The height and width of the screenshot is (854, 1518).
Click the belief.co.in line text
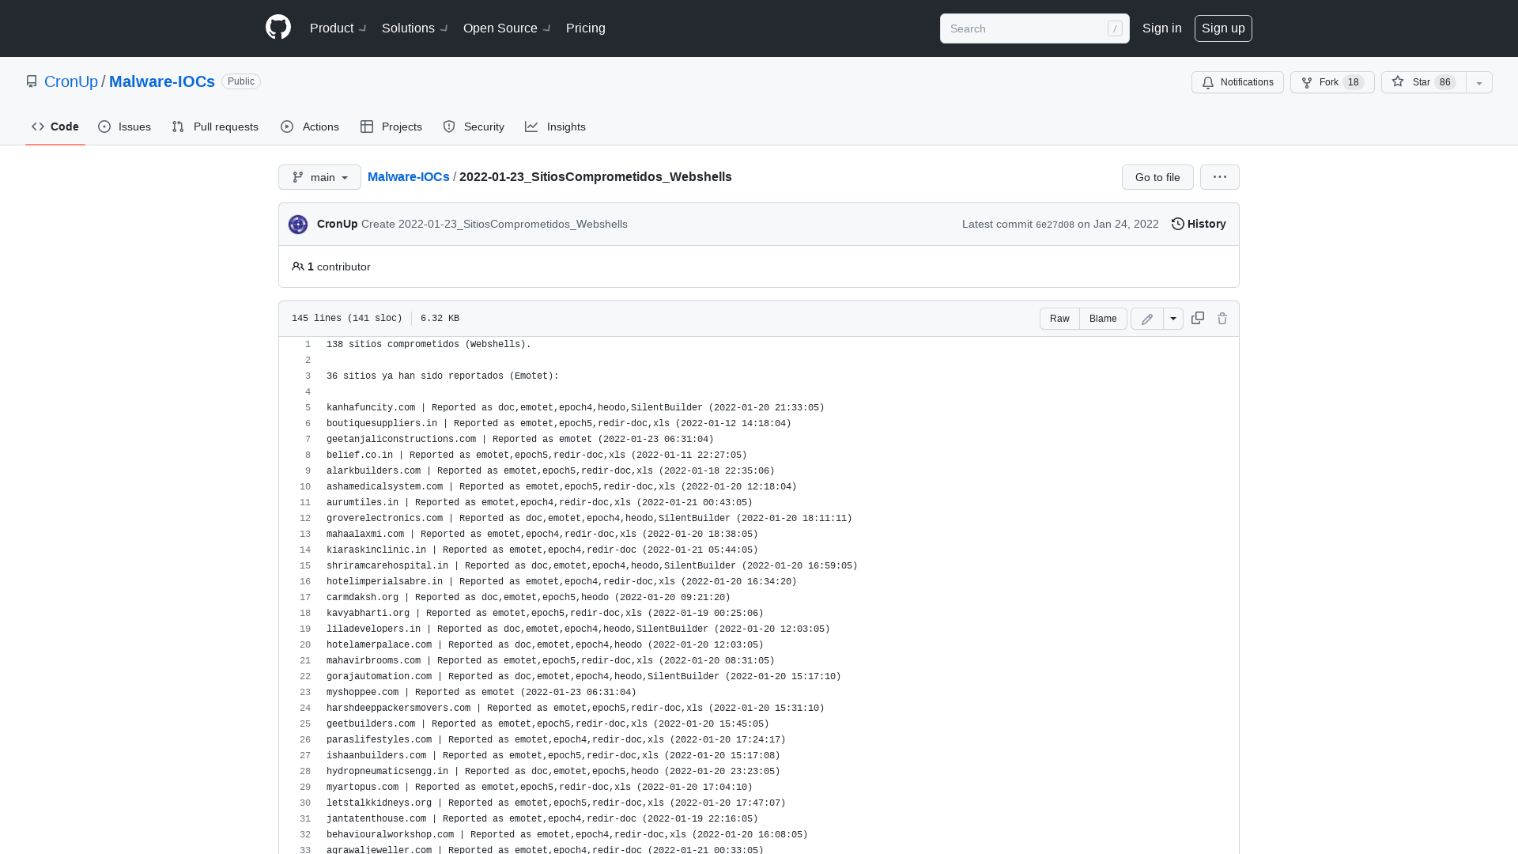click(x=537, y=455)
